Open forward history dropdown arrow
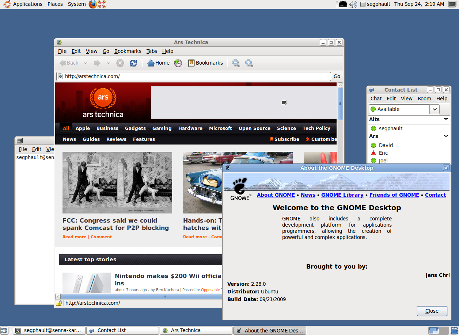Viewport: 459px width, 335px height. click(108, 63)
